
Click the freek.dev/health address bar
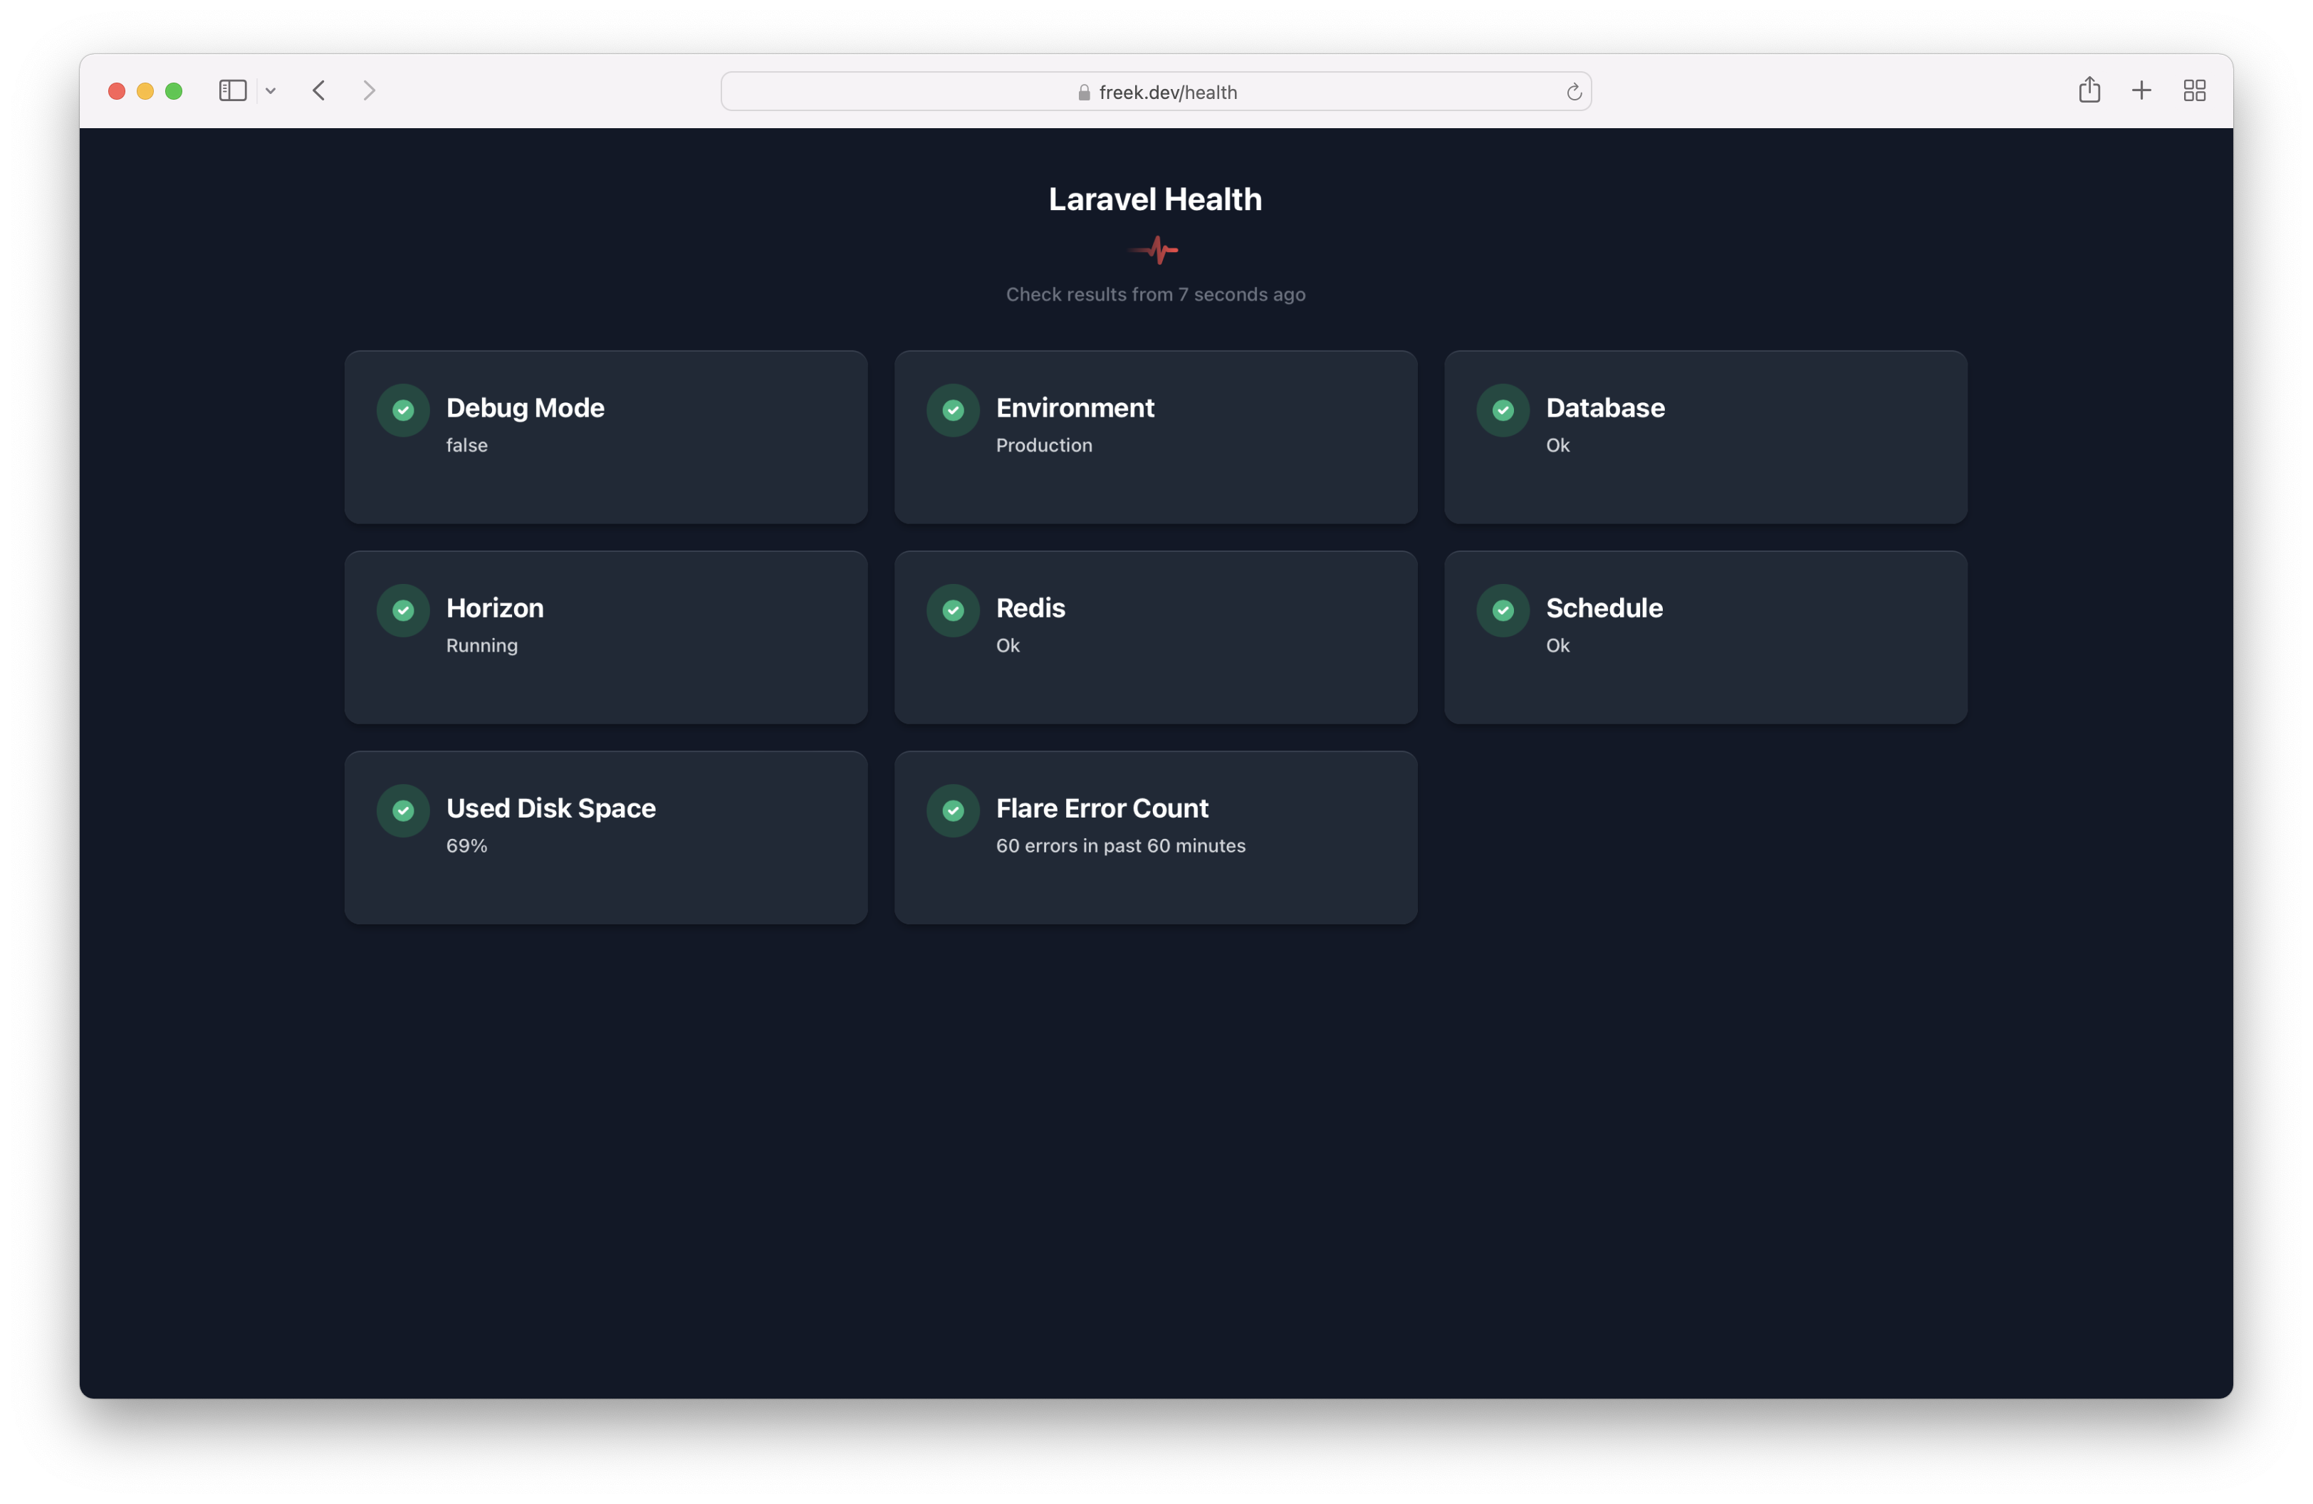point(1156,91)
